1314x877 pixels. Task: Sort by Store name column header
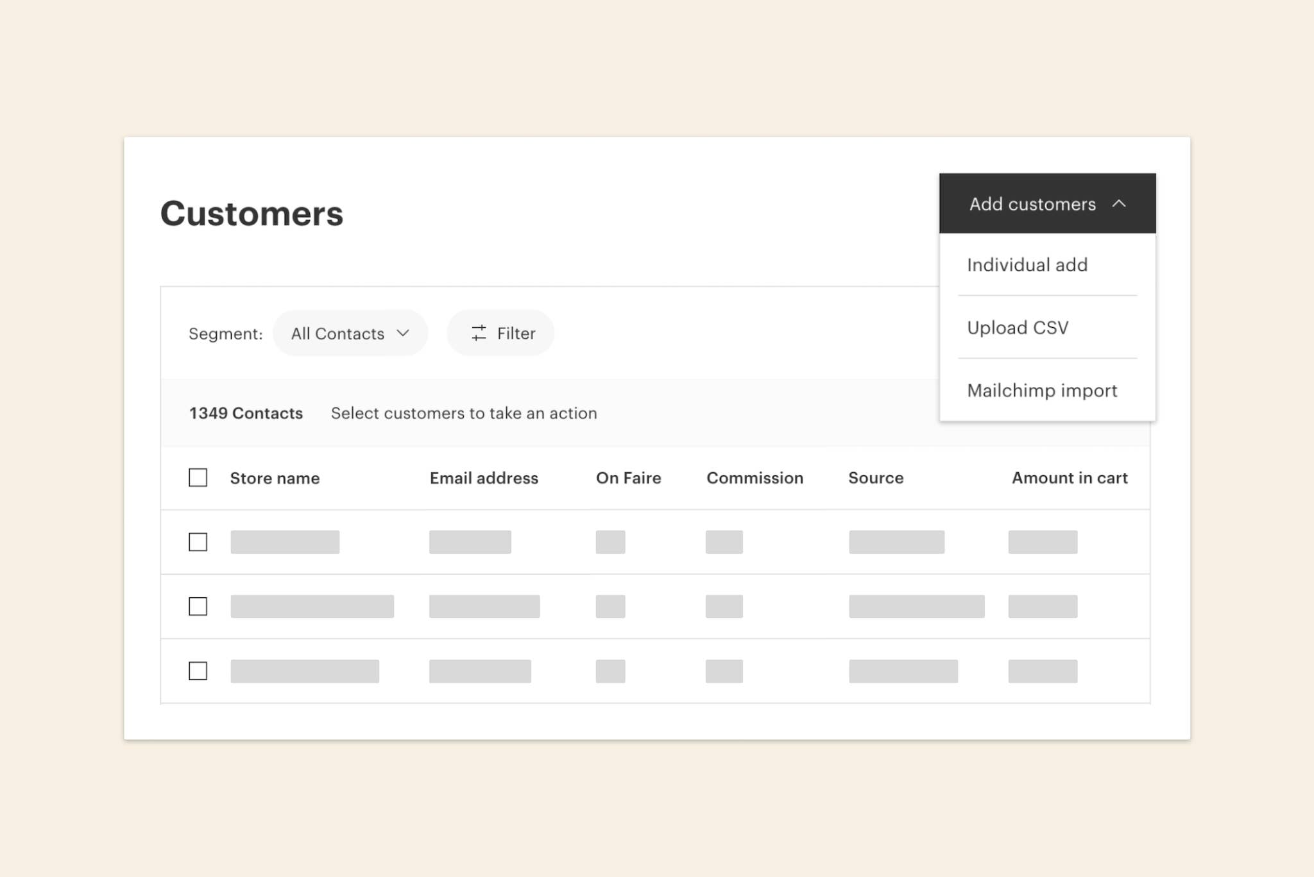click(x=275, y=478)
